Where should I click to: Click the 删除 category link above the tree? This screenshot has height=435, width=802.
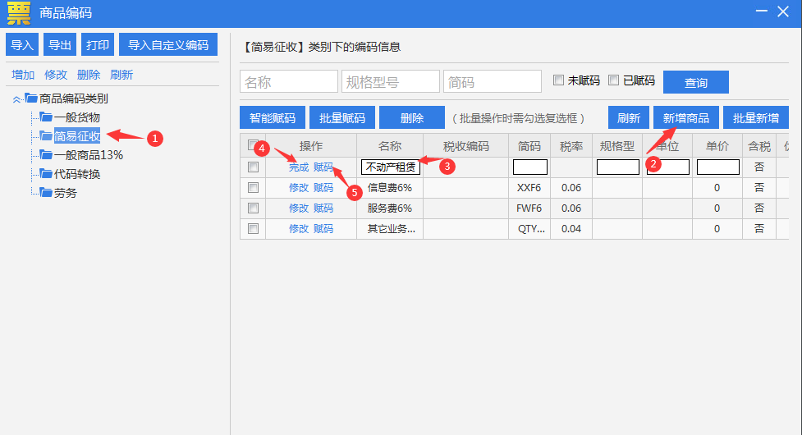pyautogui.click(x=88, y=75)
